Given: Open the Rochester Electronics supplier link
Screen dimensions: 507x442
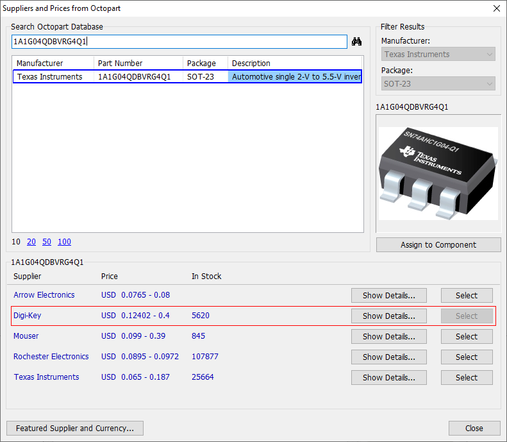Looking at the screenshot, I should [x=51, y=356].
